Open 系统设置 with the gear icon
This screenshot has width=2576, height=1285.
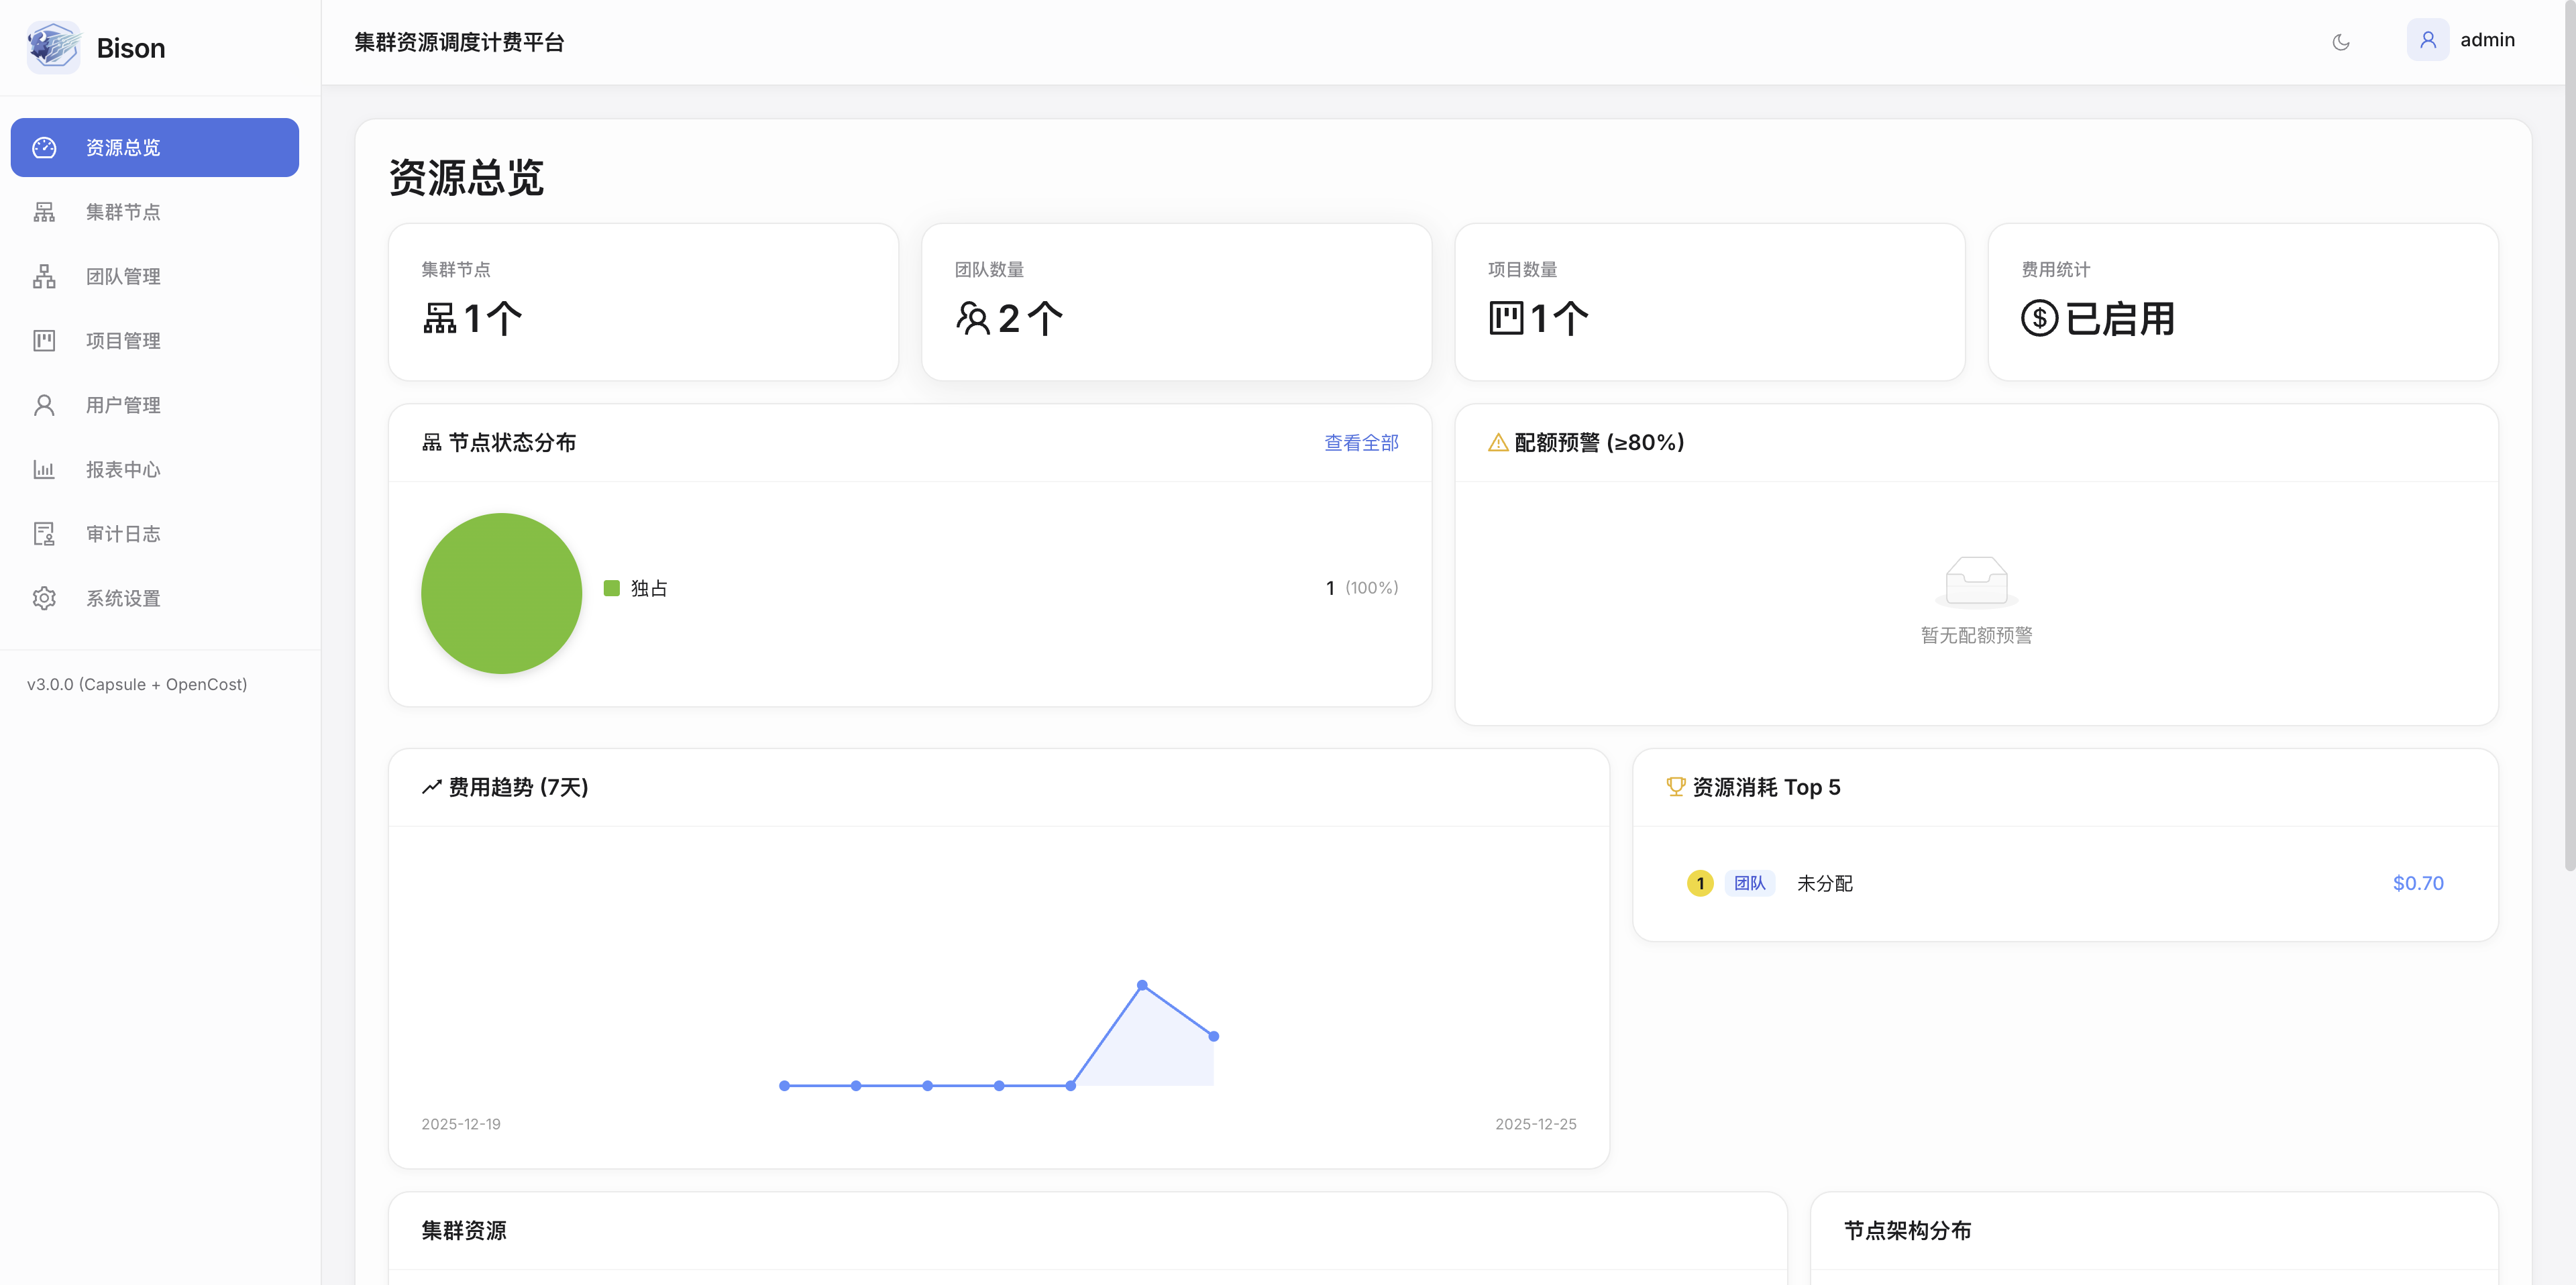coord(44,597)
